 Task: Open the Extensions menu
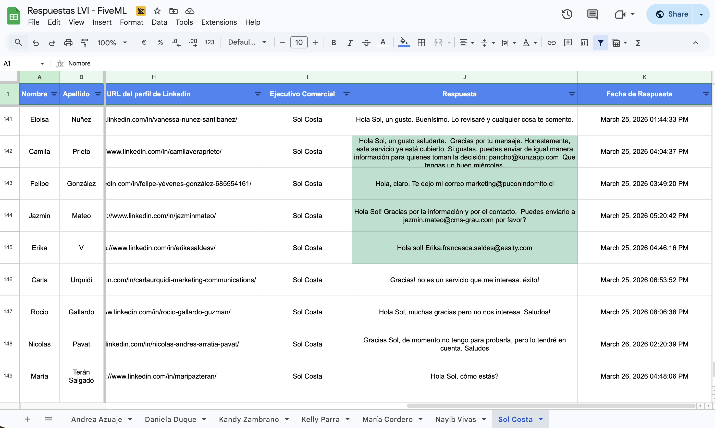(x=219, y=22)
